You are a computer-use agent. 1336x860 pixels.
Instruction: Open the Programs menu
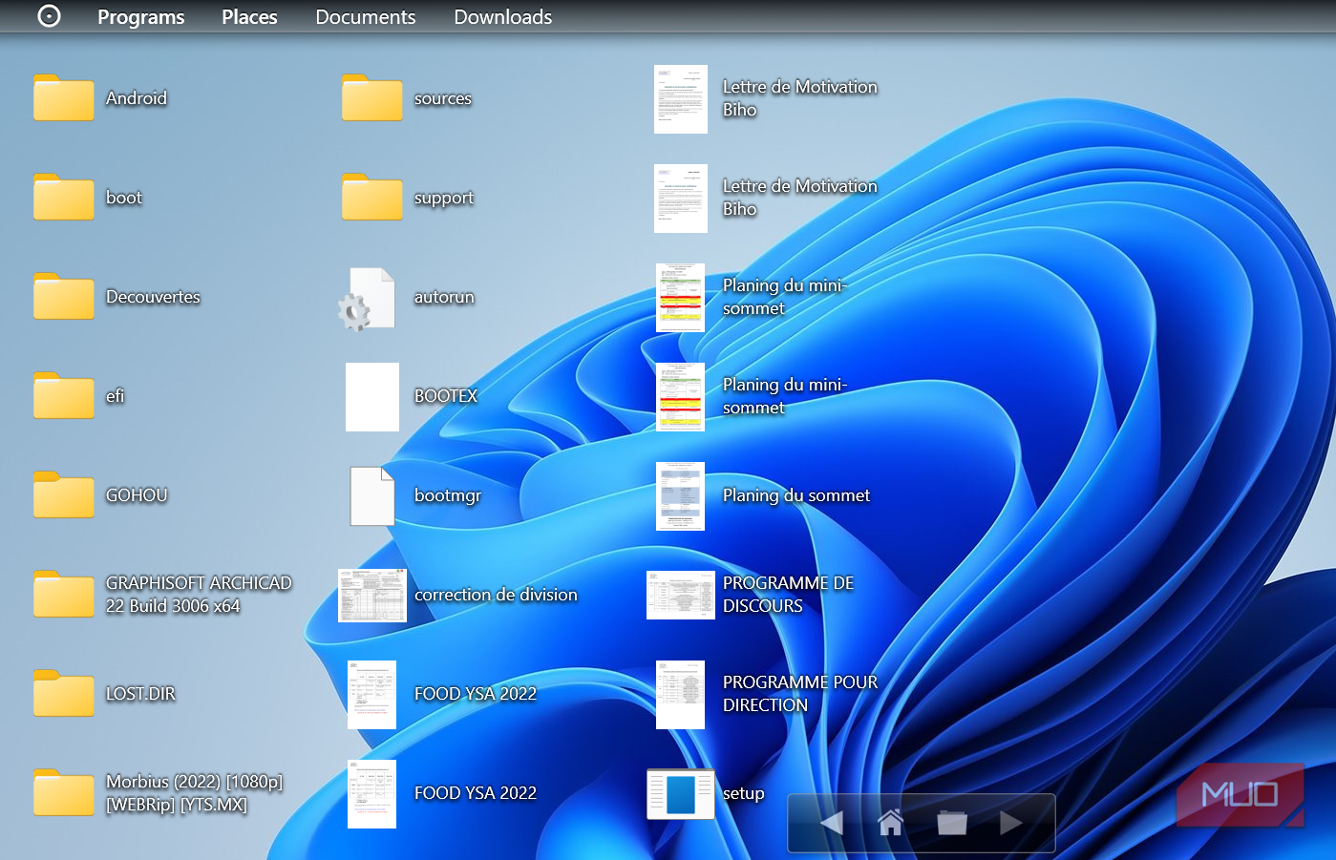click(141, 17)
